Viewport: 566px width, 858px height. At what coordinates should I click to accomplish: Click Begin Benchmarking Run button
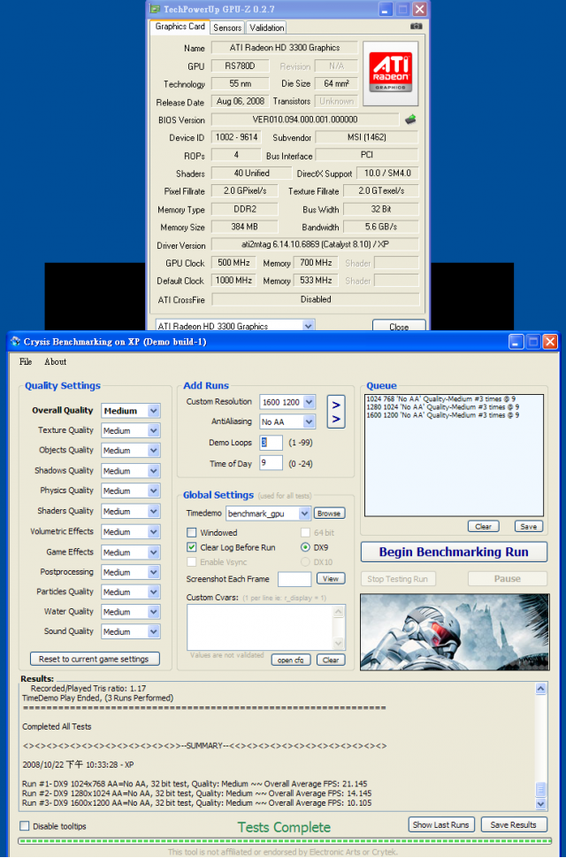click(x=454, y=552)
